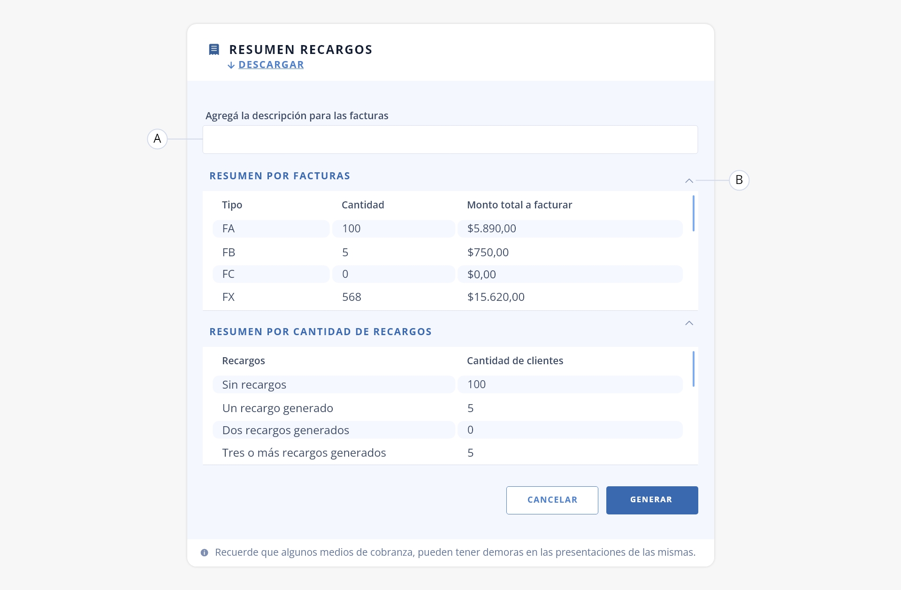This screenshot has height=590, width=901.
Task: Click the Tipo column header
Action: (x=232, y=205)
